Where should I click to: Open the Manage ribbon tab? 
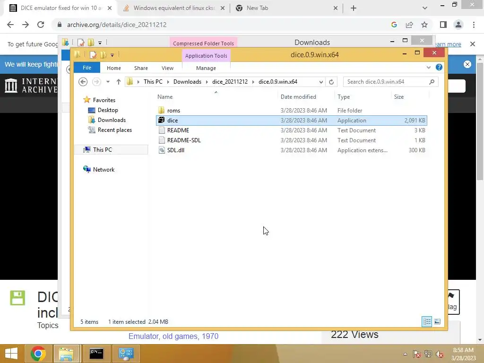(206, 68)
